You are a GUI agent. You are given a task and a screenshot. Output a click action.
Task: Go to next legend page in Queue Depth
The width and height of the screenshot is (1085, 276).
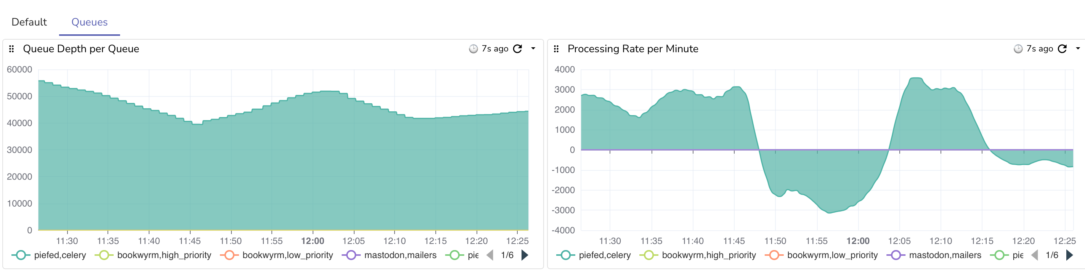(x=525, y=255)
